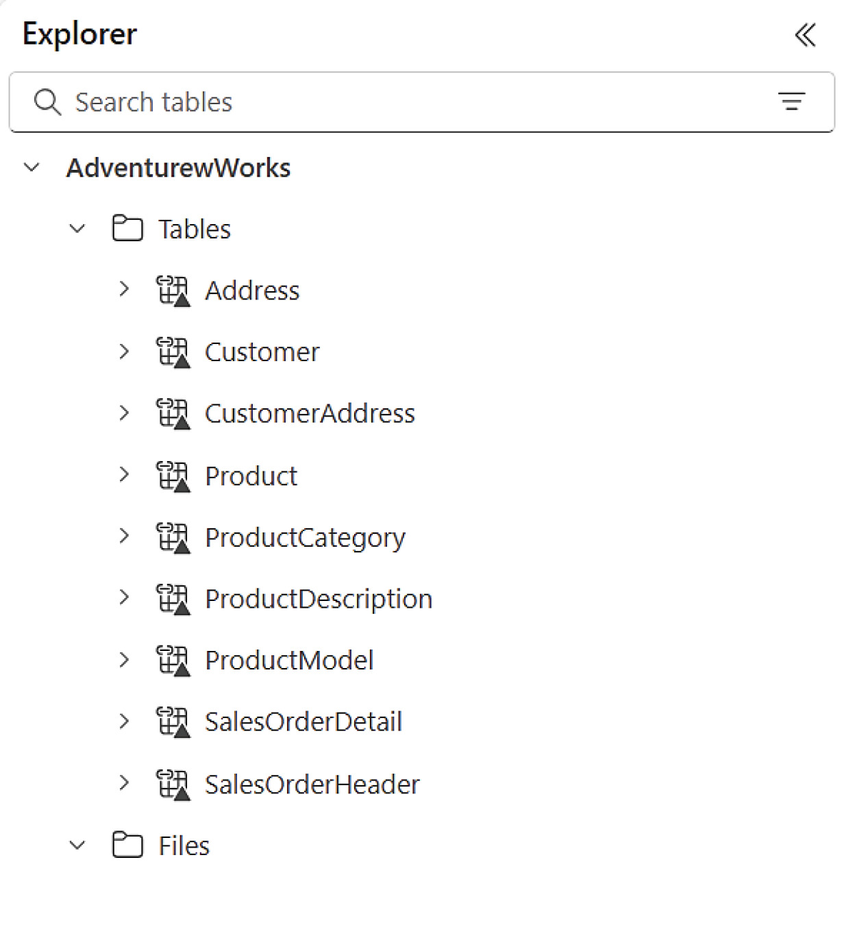Open the filter options icon in search box
Image resolution: width=844 pixels, height=925 pixels.
coord(791,102)
